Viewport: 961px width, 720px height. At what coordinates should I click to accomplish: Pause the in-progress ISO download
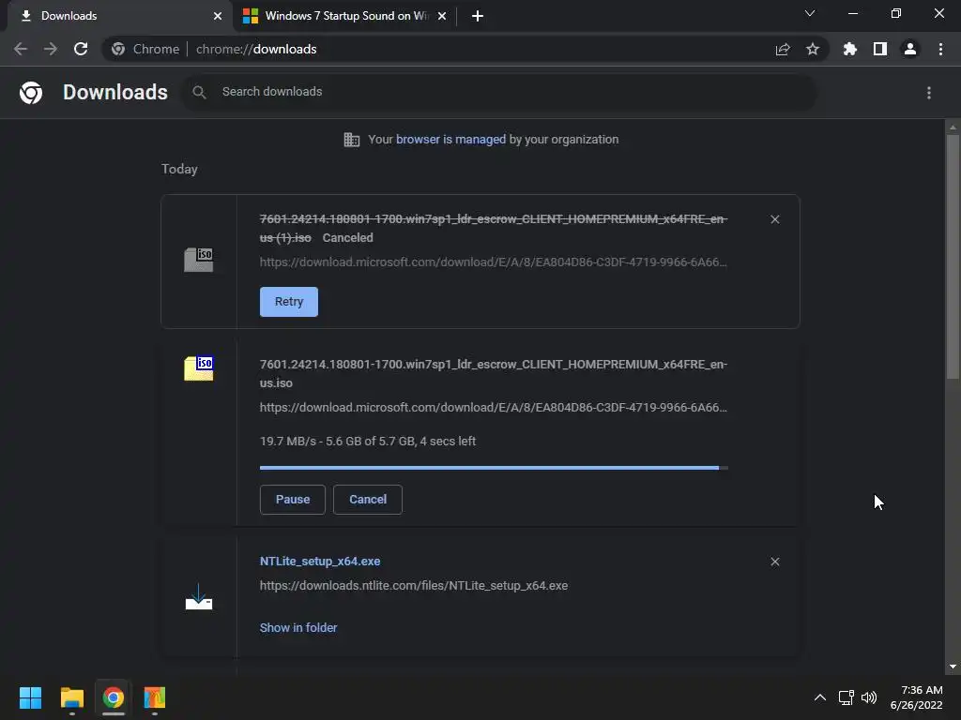[x=293, y=500]
